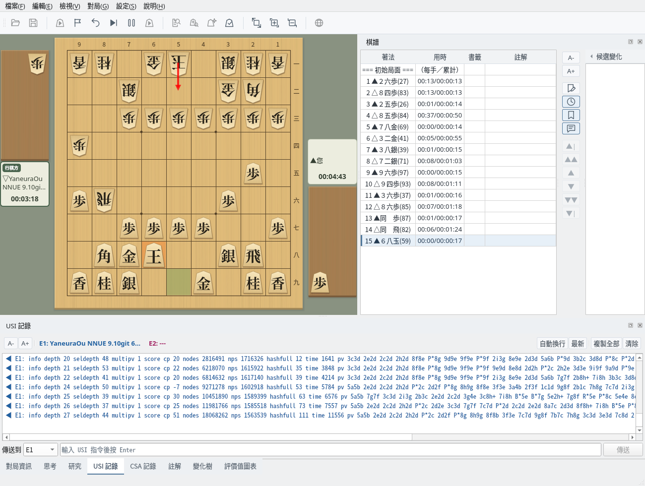
Task: Click the USI log vertical scrollbar down arrow
Action: click(x=640, y=430)
